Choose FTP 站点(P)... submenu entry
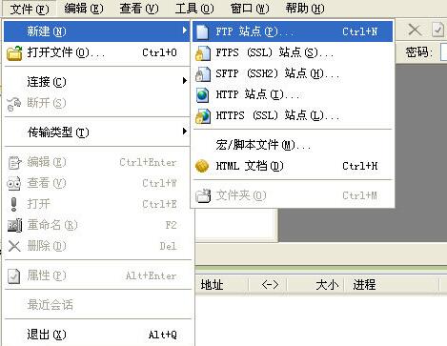Screen dimensions: 447x346 pos(293,31)
